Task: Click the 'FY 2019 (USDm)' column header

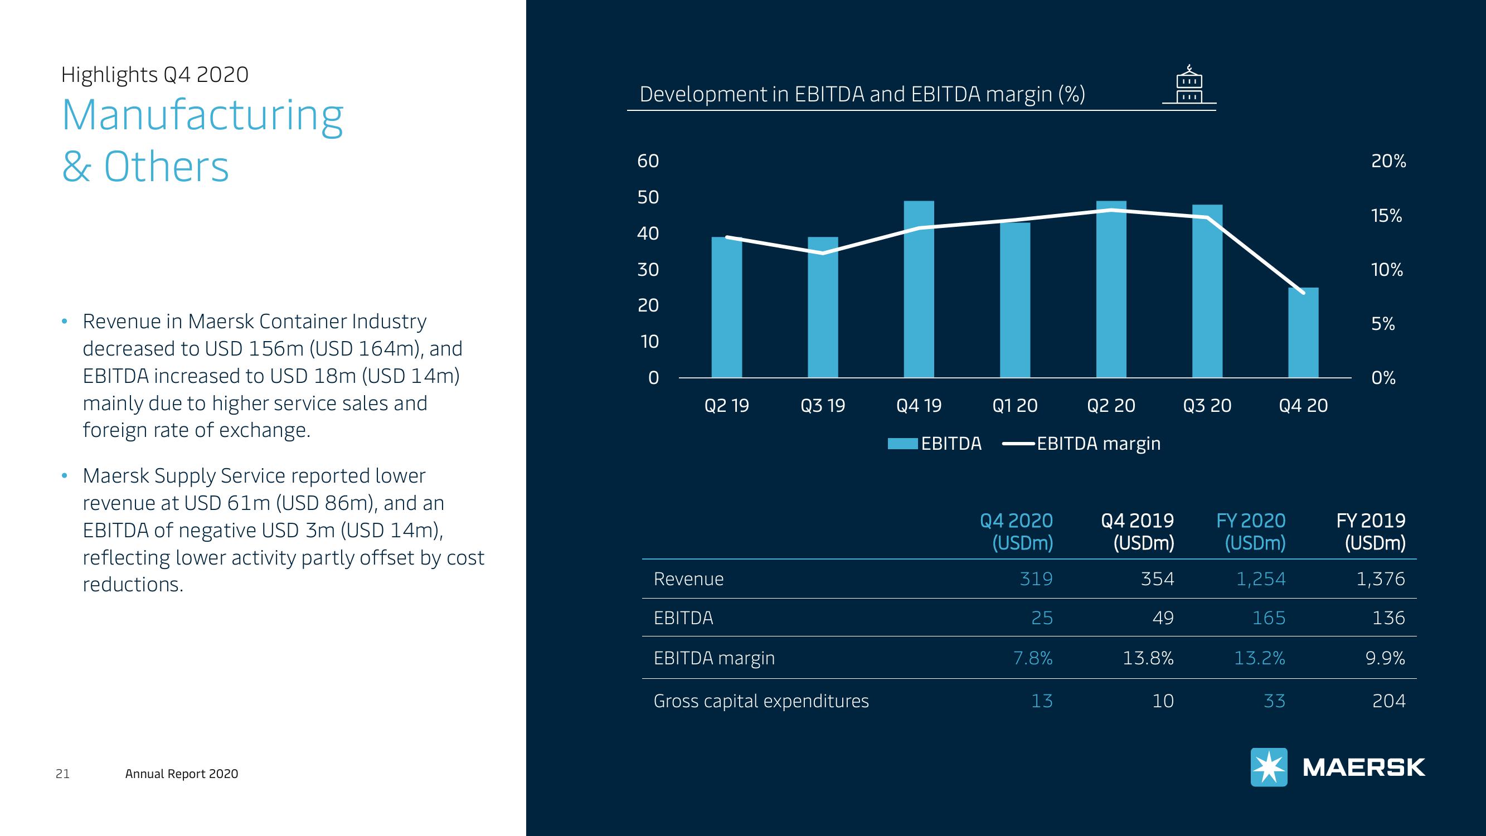Action: [1371, 532]
